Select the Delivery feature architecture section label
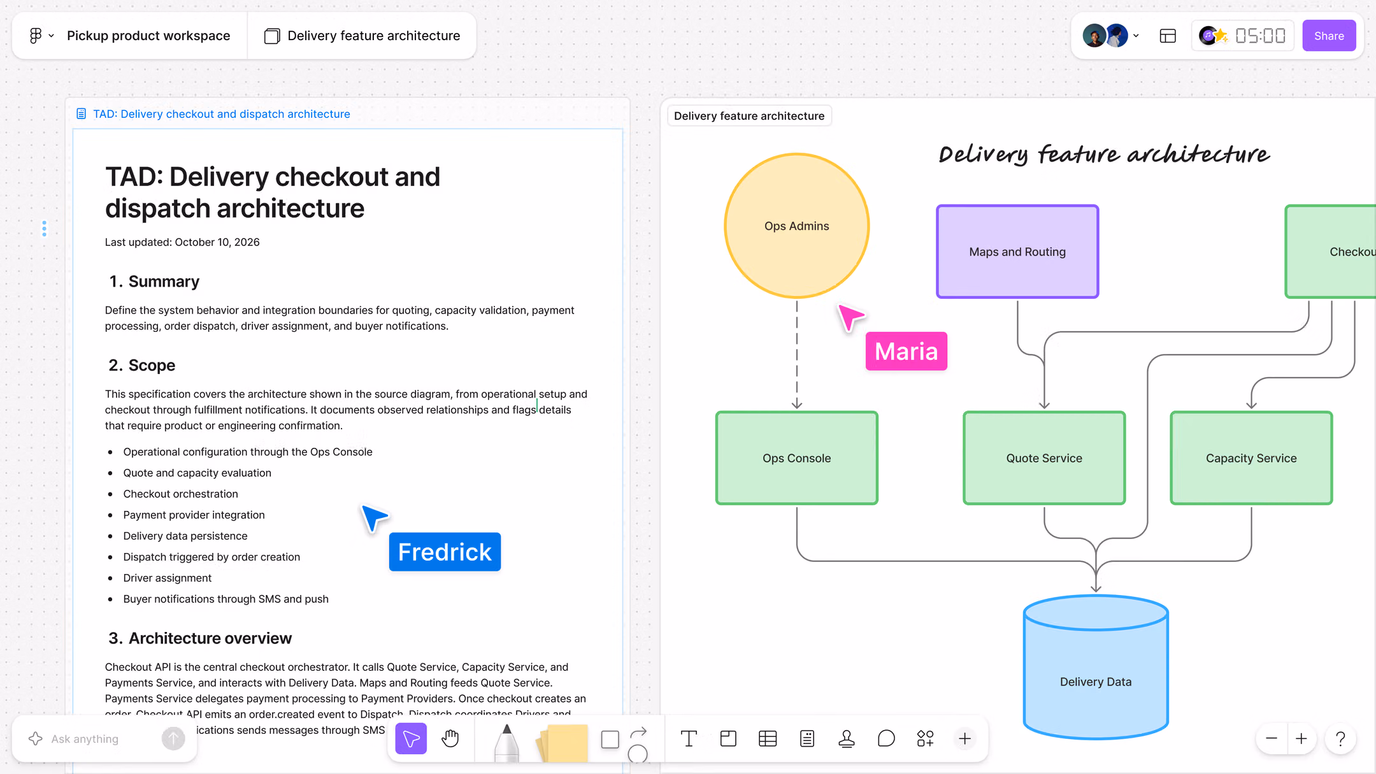 [x=749, y=116]
